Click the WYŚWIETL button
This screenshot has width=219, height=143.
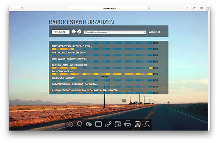(154, 32)
